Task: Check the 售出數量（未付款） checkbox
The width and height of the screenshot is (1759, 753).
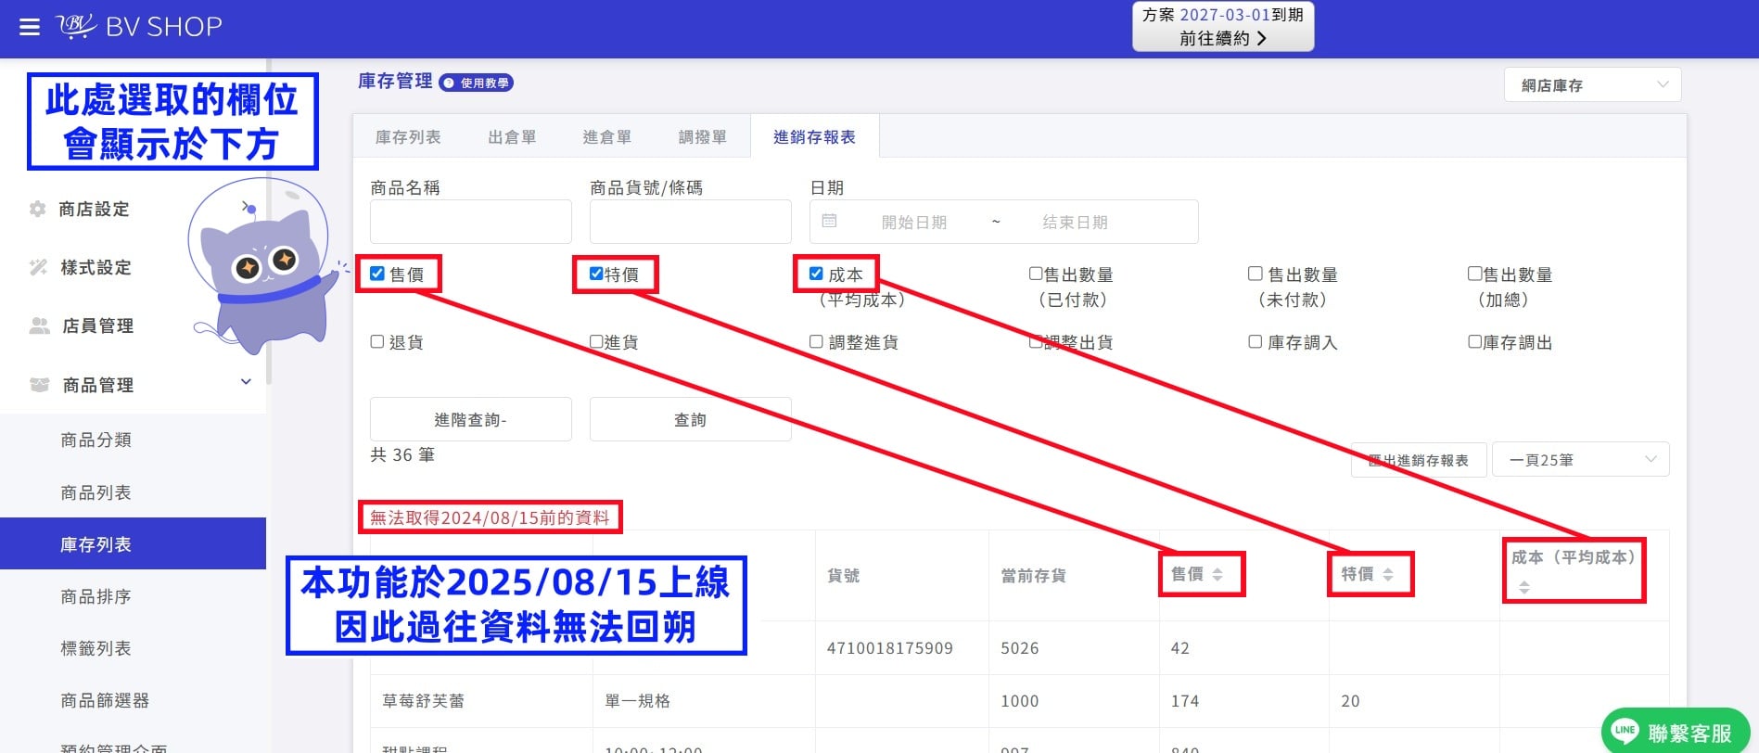Action: (x=1256, y=274)
